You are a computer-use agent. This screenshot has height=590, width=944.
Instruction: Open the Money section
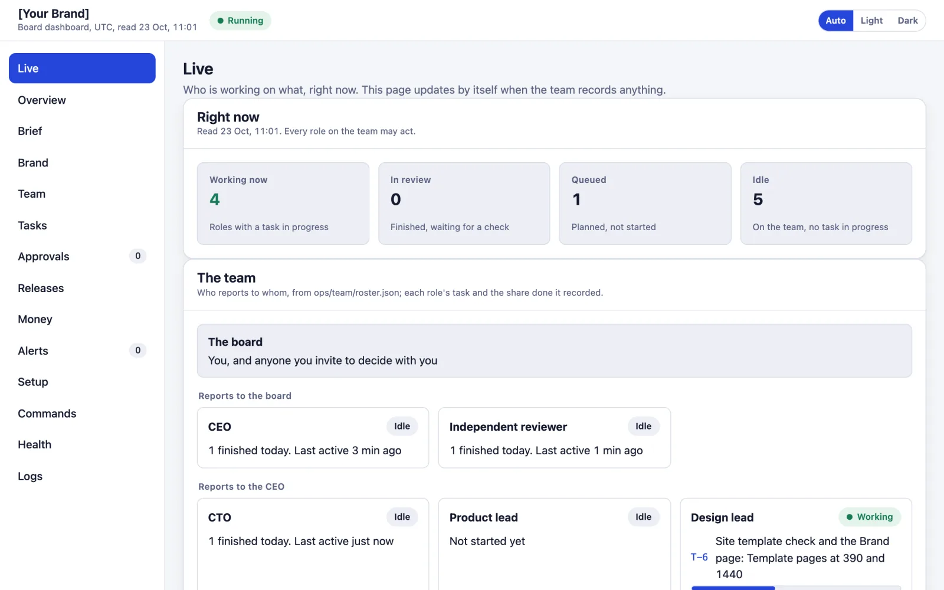pyautogui.click(x=82, y=319)
